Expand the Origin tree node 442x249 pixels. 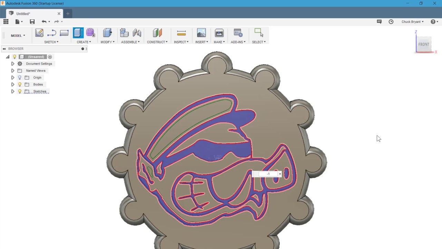[x=13, y=77]
